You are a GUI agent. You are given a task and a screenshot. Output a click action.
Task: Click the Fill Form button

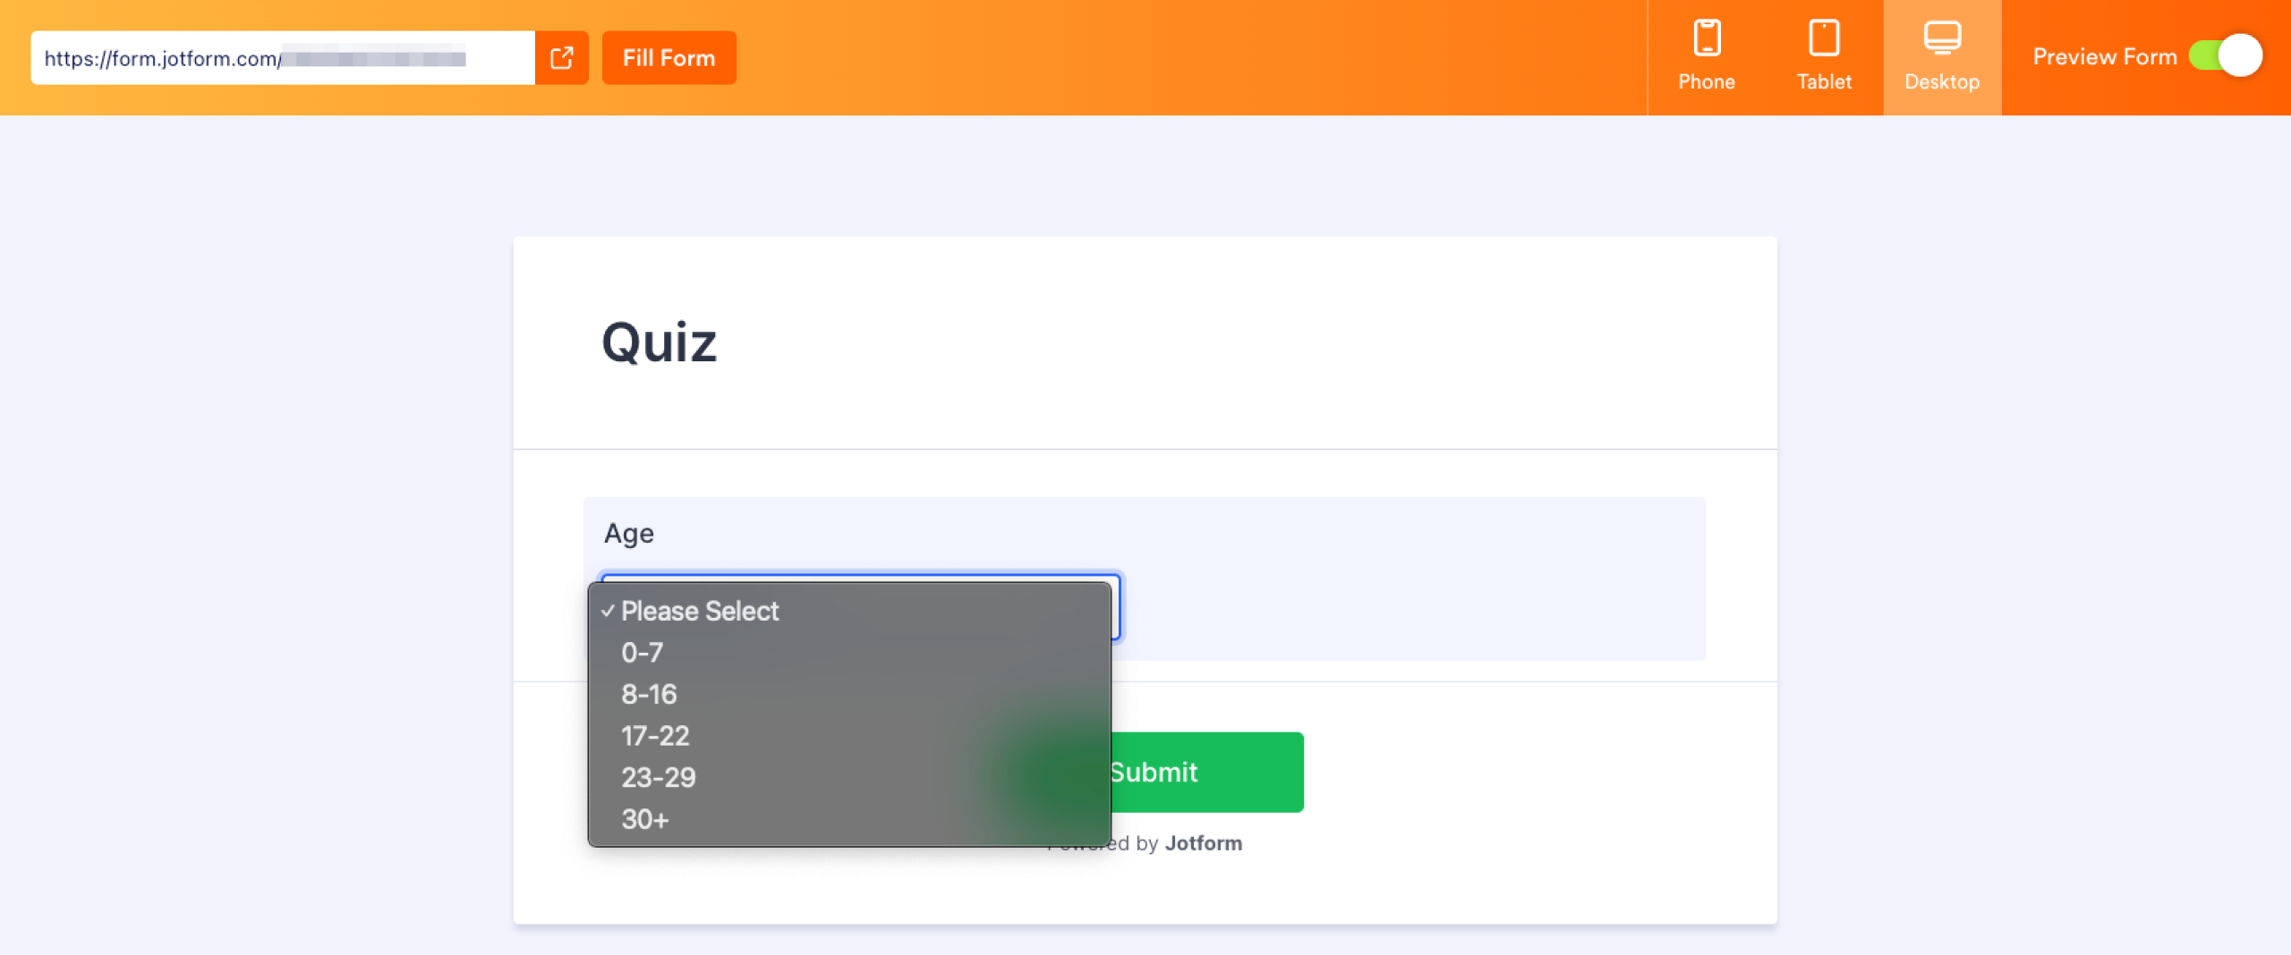click(669, 56)
